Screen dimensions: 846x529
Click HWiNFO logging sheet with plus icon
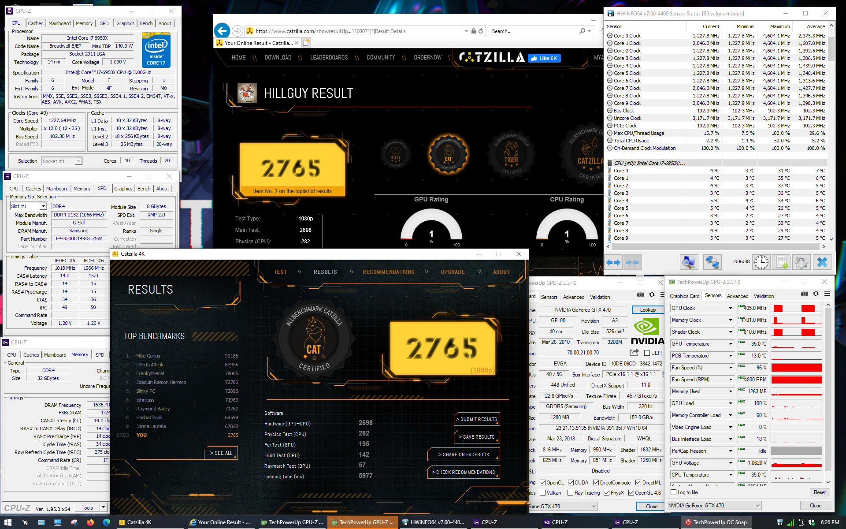[782, 262]
